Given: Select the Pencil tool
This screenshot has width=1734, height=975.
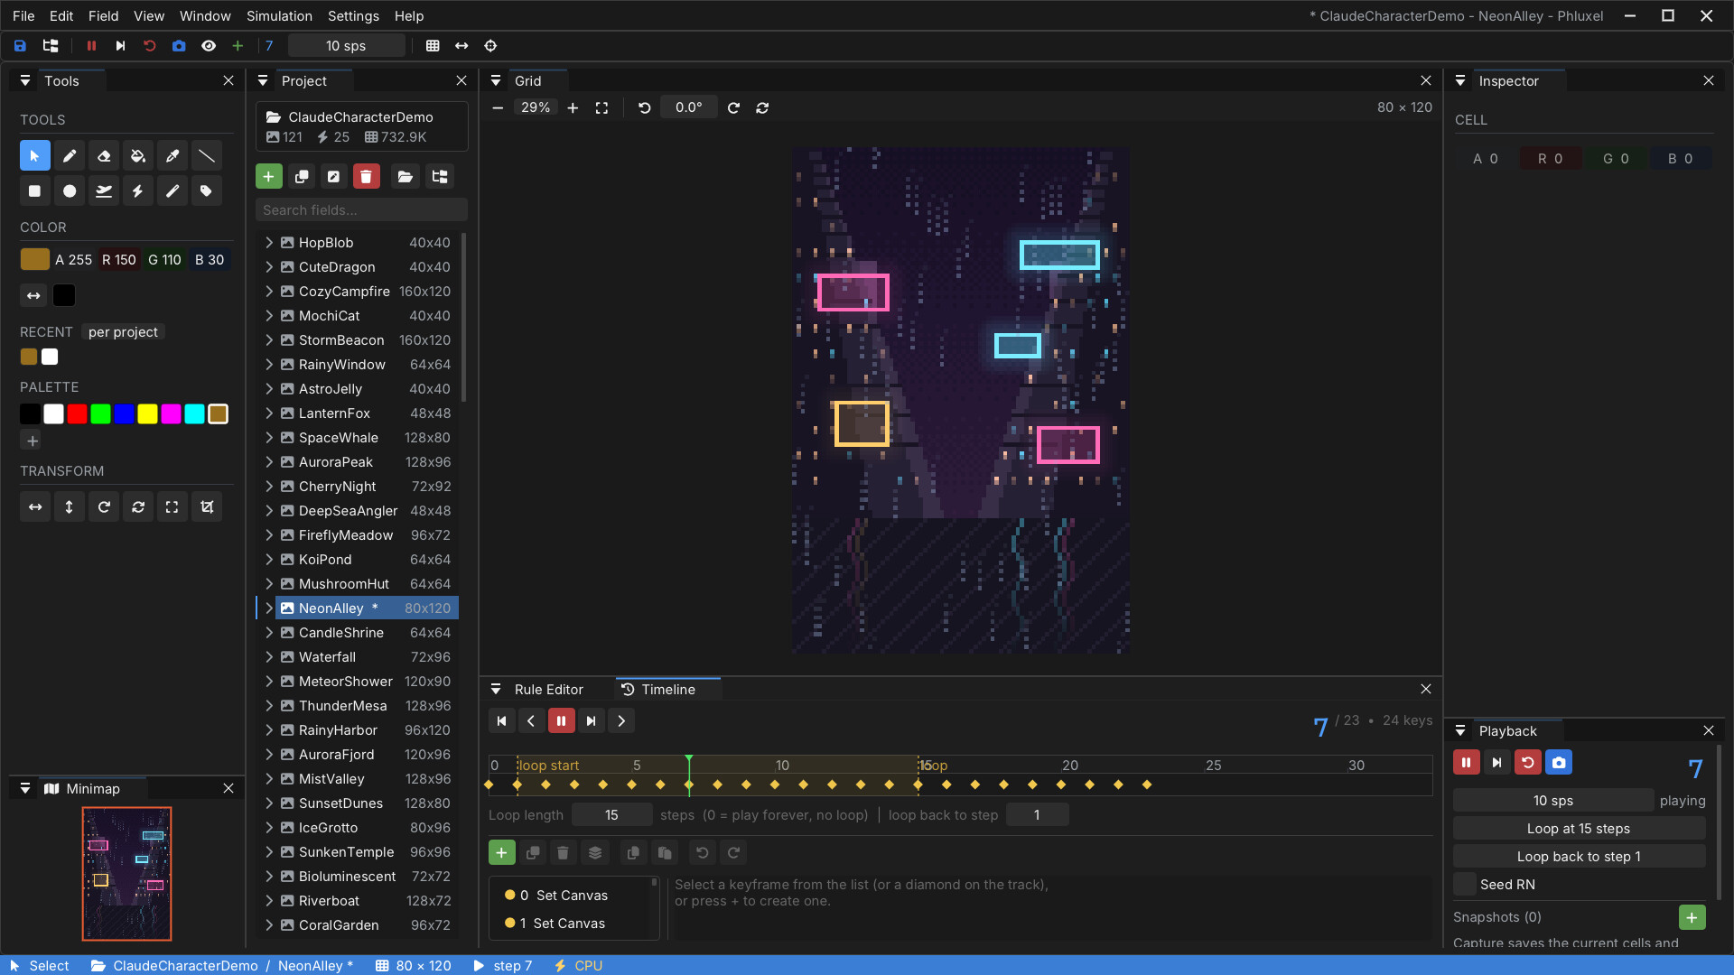Looking at the screenshot, I should [70, 156].
